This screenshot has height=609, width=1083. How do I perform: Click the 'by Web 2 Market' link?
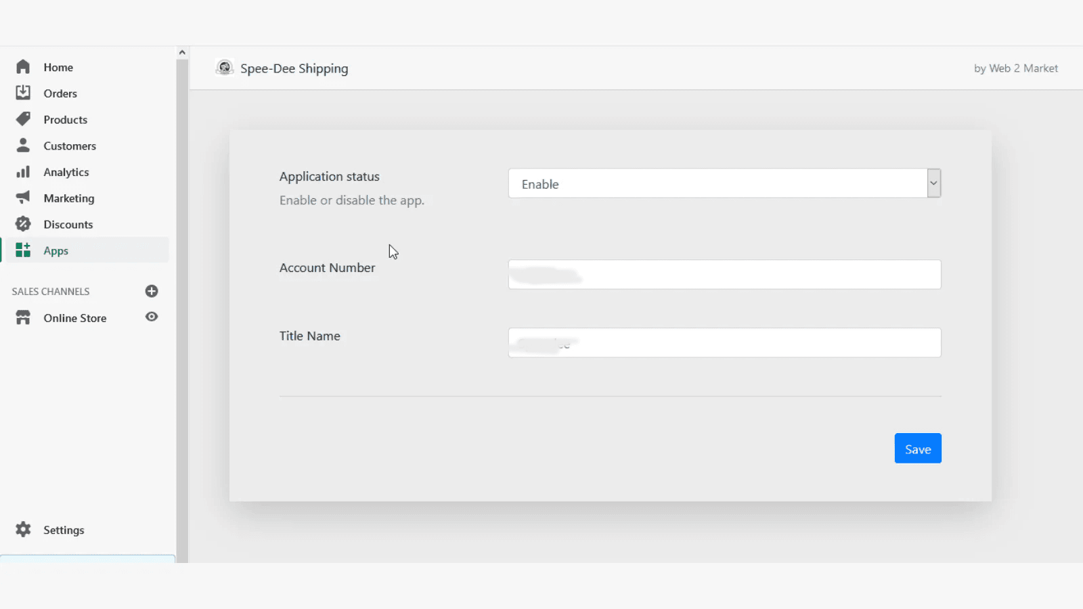coord(1015,68)
